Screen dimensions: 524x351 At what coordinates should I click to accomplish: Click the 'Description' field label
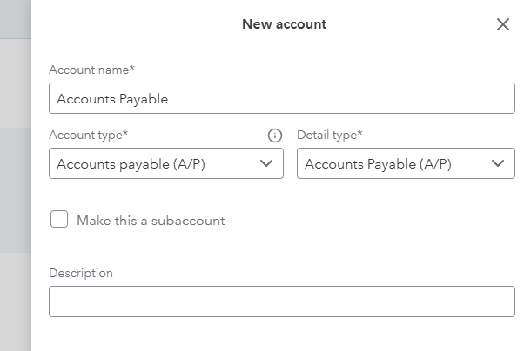81,274
